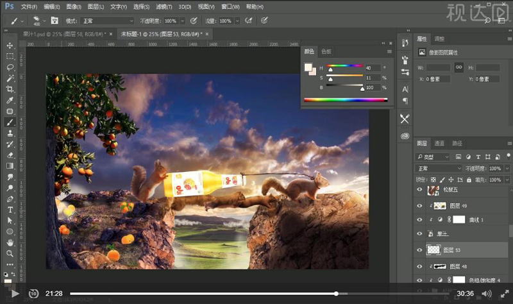Screen dimensions: 513x304
Task: Click the volume speaker button
Action: (487, 294)
